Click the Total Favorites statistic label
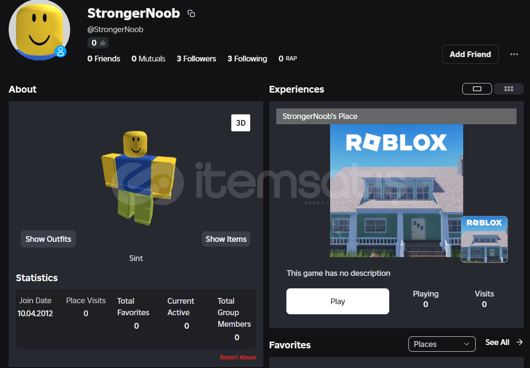The width and height of the screenshot is (530, 368). (x=133, y=307)
